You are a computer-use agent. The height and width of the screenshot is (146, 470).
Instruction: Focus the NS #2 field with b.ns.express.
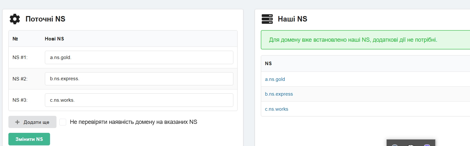point(139,79)
